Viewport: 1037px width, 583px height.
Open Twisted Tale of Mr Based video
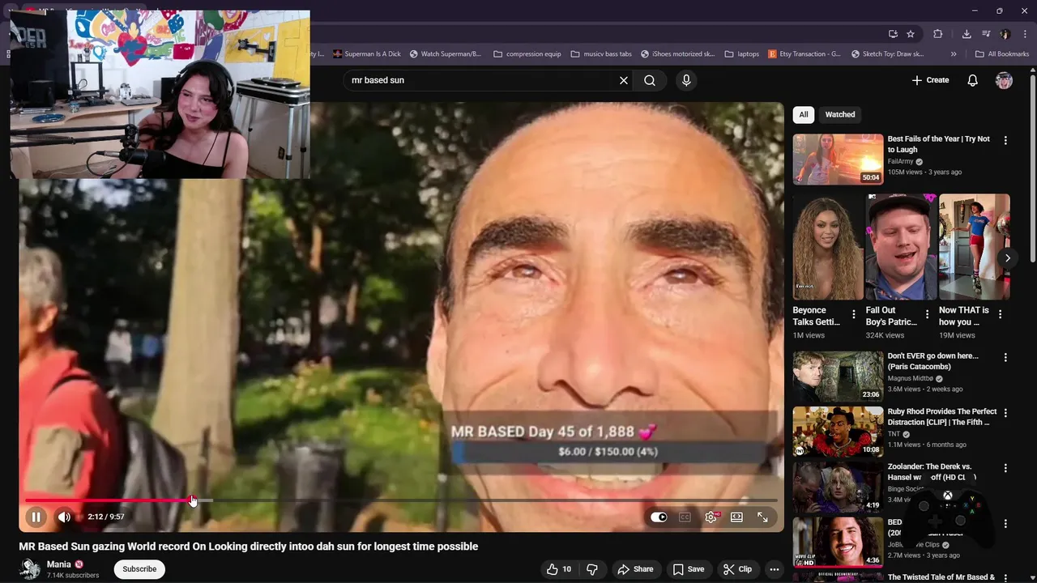(941, 577)
